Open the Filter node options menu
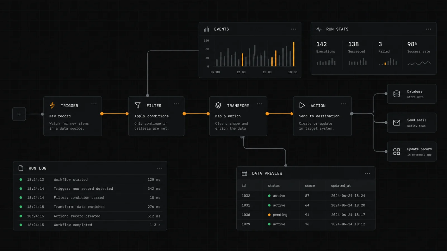The height and width of the screenshot is (251, 447). tap(176, 104)
